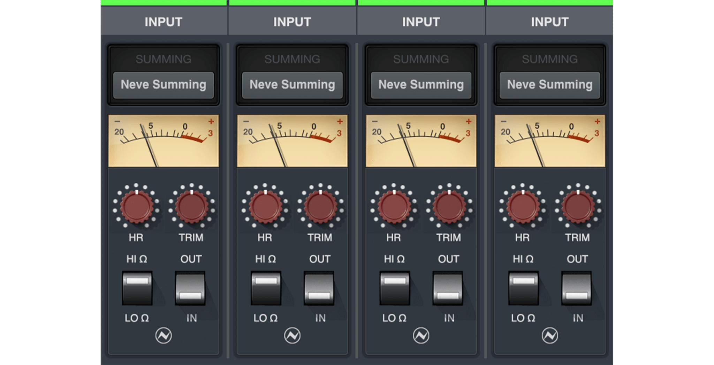Image resolution: width=714 pixels, height=365 pixels.
Task: Open the summing plugin selector on second channel
Action: (x=293, y=84)
